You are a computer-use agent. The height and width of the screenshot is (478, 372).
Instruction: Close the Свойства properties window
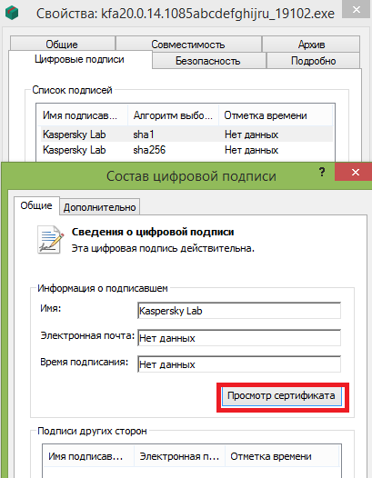tap(357, 9)
